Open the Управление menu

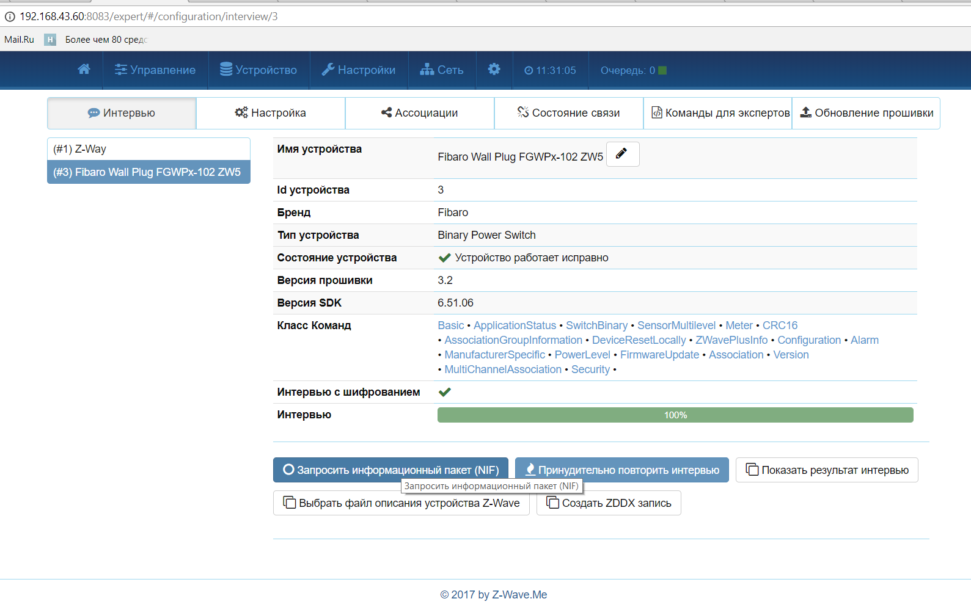click(x=155, y=70)
